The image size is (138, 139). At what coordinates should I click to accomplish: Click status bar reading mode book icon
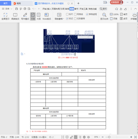click(x=67, y=137)
